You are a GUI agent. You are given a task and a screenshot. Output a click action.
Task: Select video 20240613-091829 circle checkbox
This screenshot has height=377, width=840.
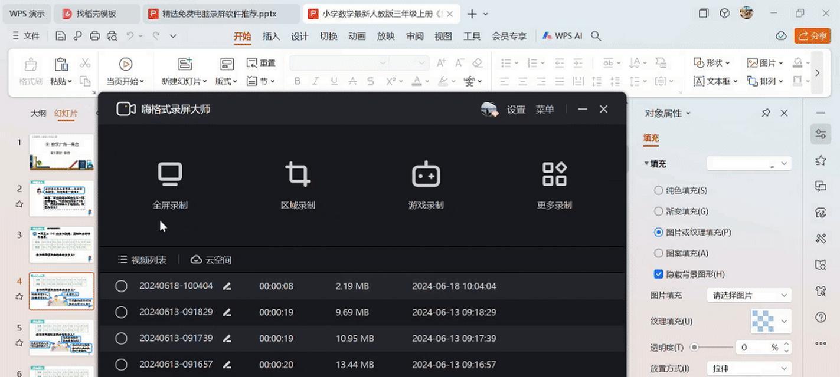(x=121, y=312)
